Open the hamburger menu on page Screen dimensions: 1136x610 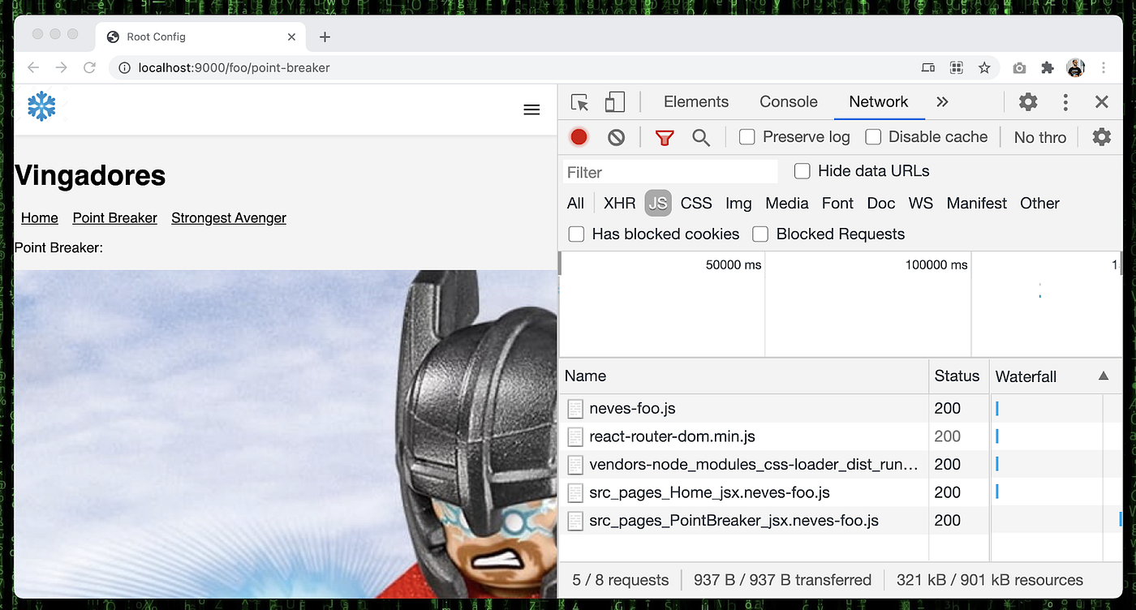[531, 110]
